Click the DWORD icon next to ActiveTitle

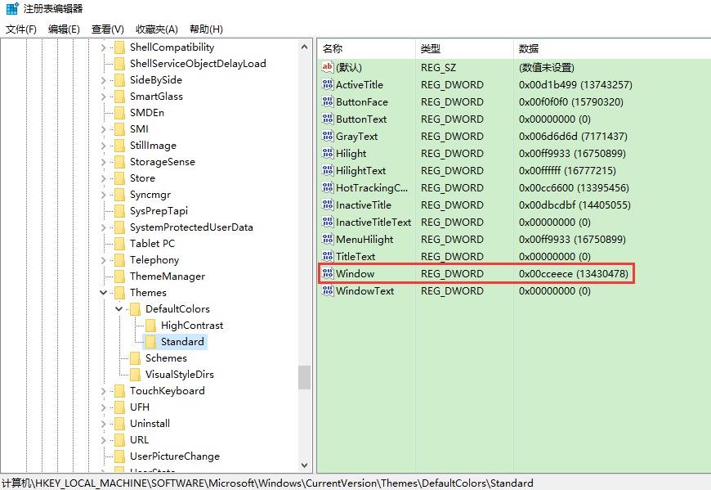pos(328,84)
